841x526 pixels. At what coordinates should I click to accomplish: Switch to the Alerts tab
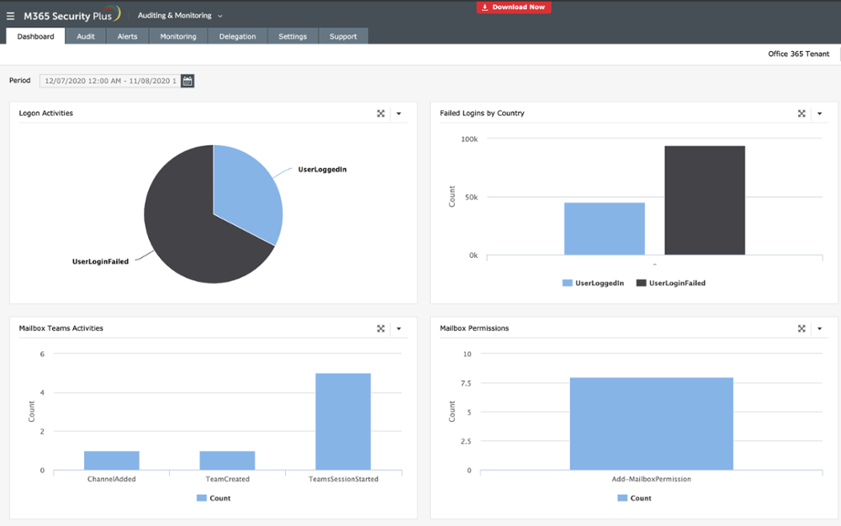(127, 36)
